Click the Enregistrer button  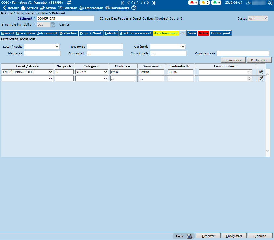tap(234, 236)
